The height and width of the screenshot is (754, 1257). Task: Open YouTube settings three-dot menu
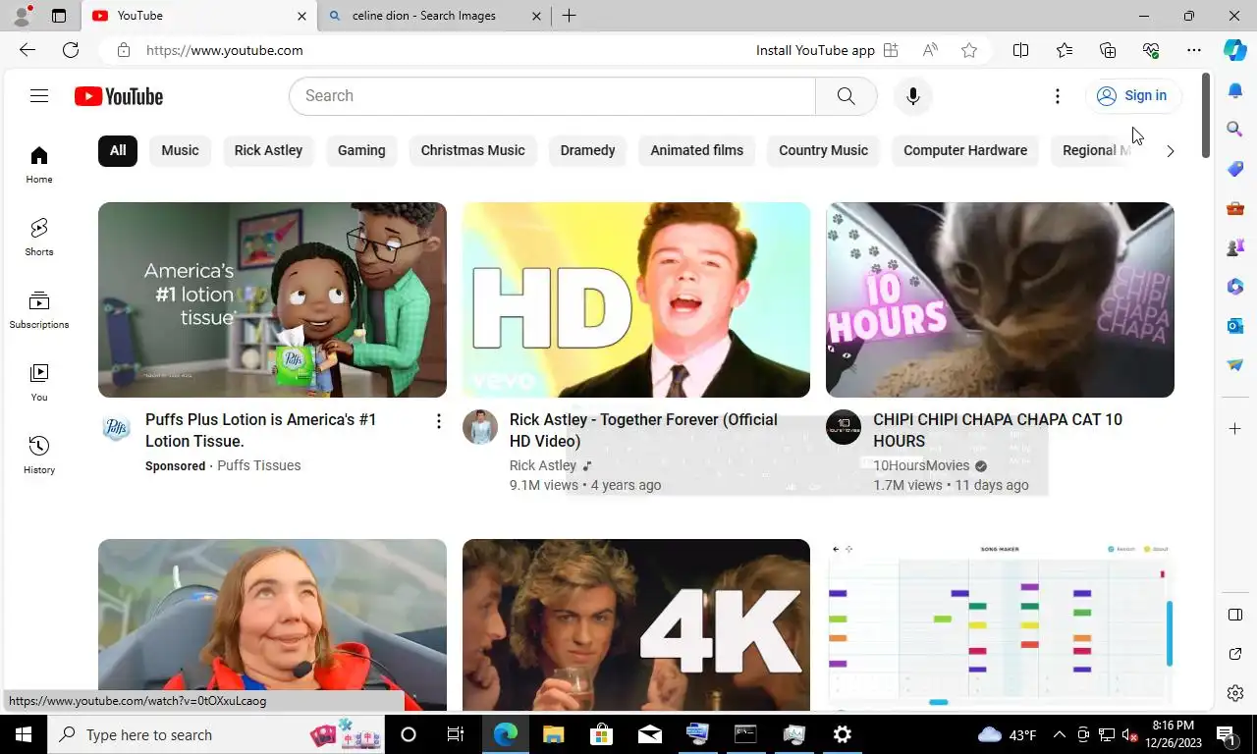tap(1058, 96)
